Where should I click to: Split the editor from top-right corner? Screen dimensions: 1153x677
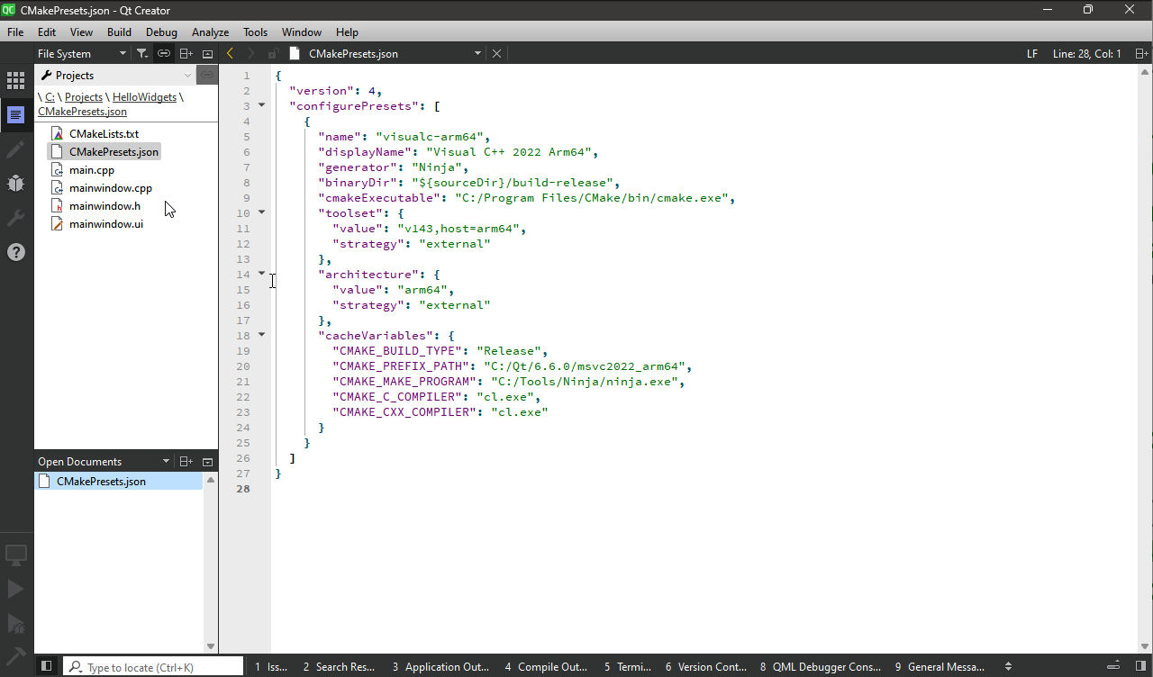pos(1141,54)
